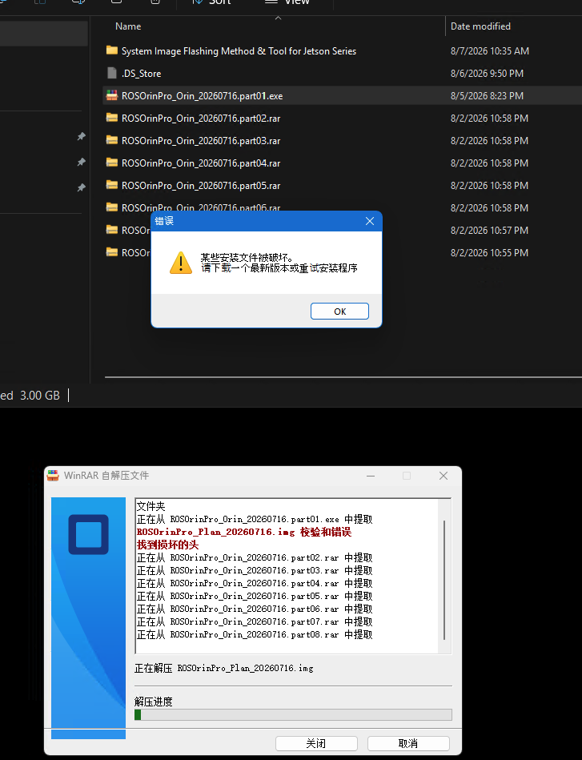Click the blank file icon of .DS_Store
582x760 pixels.
click(x=112, y=73)
